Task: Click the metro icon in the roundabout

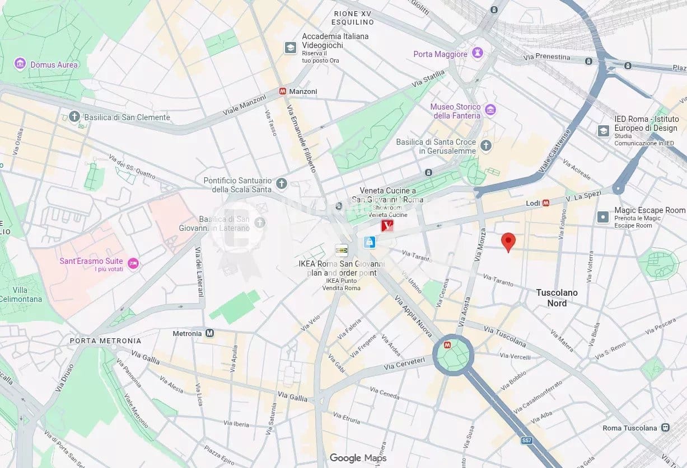Action: 447,345
